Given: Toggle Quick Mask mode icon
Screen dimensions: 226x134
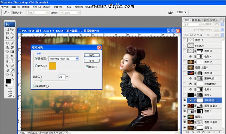Looking at the screenshot, I should click(10, 90).
